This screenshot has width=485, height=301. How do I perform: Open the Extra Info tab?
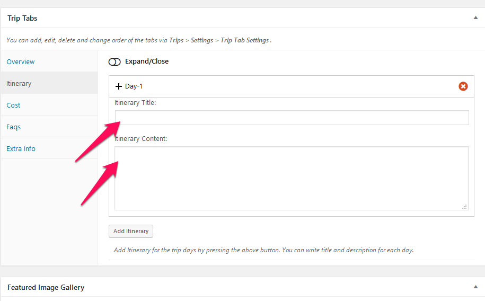tap(21, 148)
